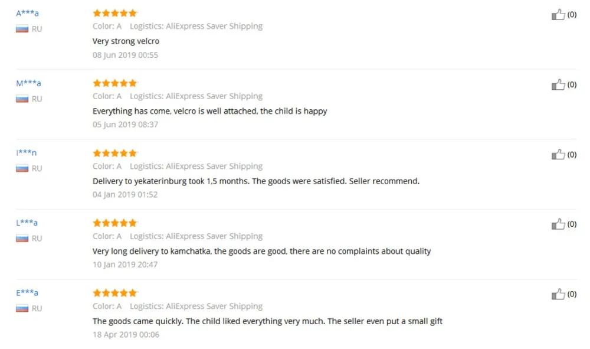590x349 pixels.
Task: Click the flag icon beneath E***a
Action: click(x=22, y=308)
